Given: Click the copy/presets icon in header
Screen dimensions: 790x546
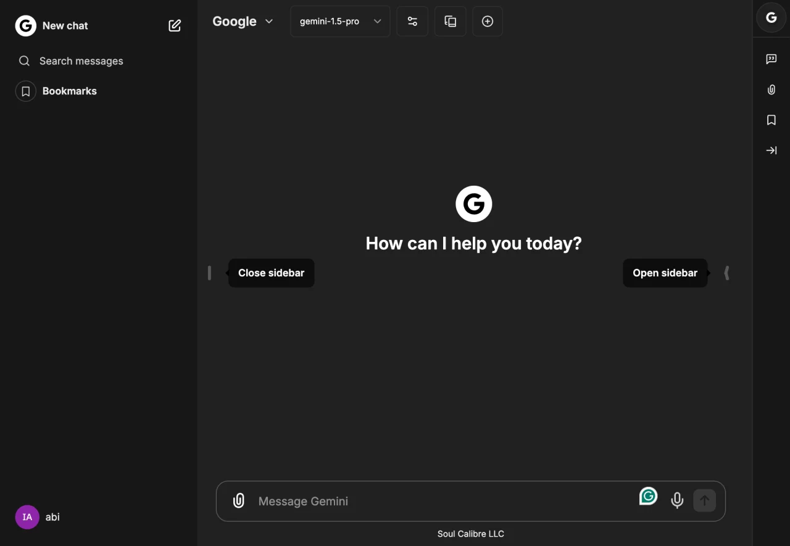Looking at the screenshot, I should [x=451, y=21].
